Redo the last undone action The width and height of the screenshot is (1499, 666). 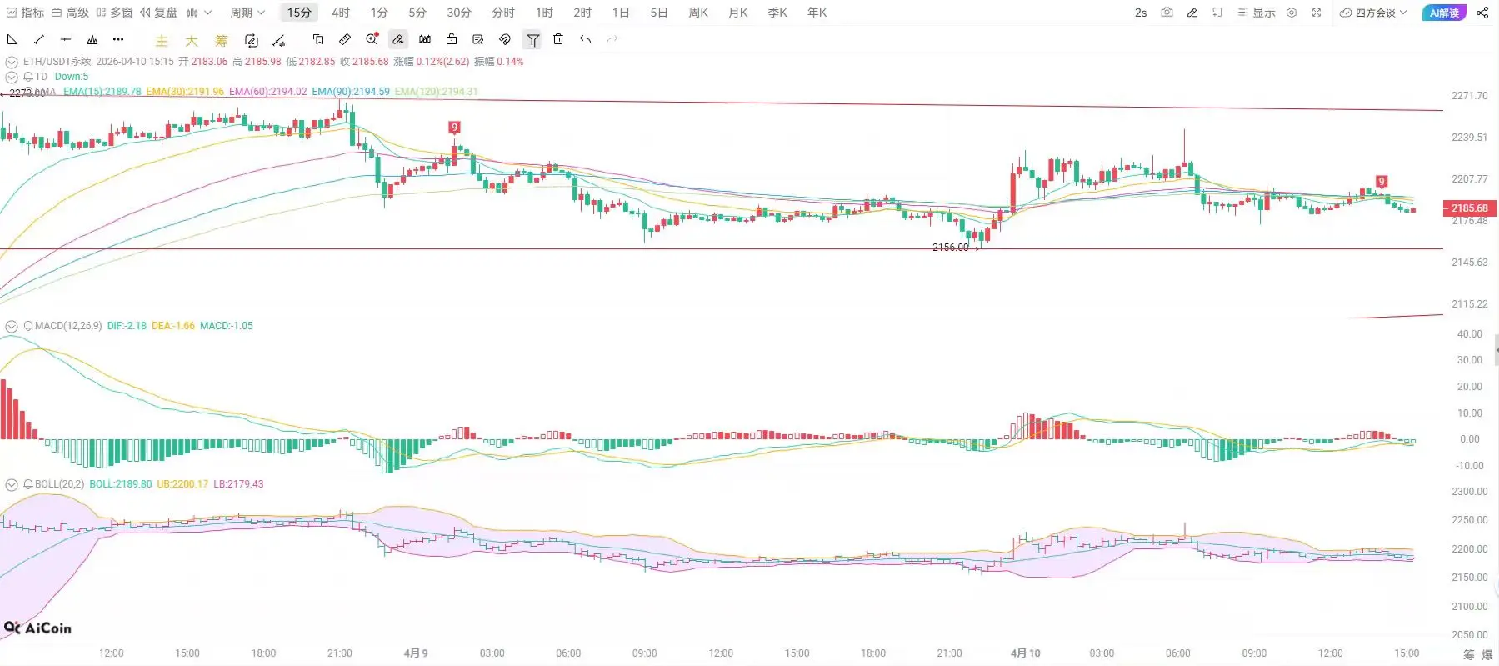click(x=612, y=39)
